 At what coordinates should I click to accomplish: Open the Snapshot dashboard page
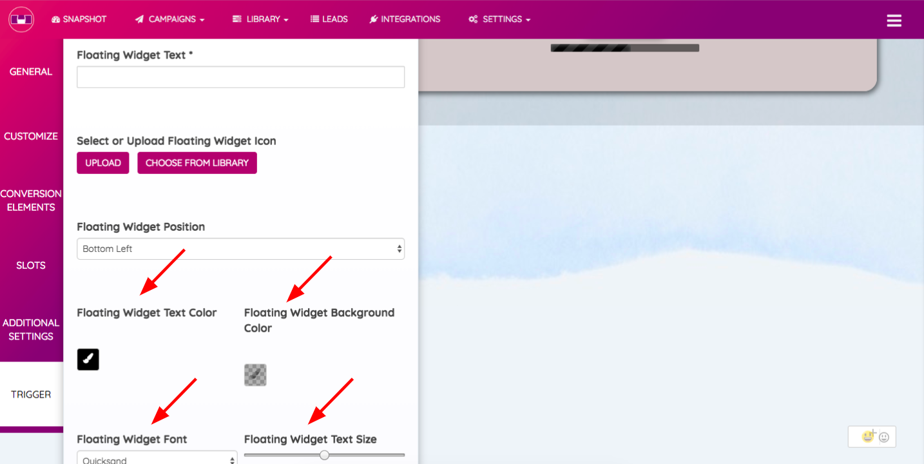coord(79,19)
